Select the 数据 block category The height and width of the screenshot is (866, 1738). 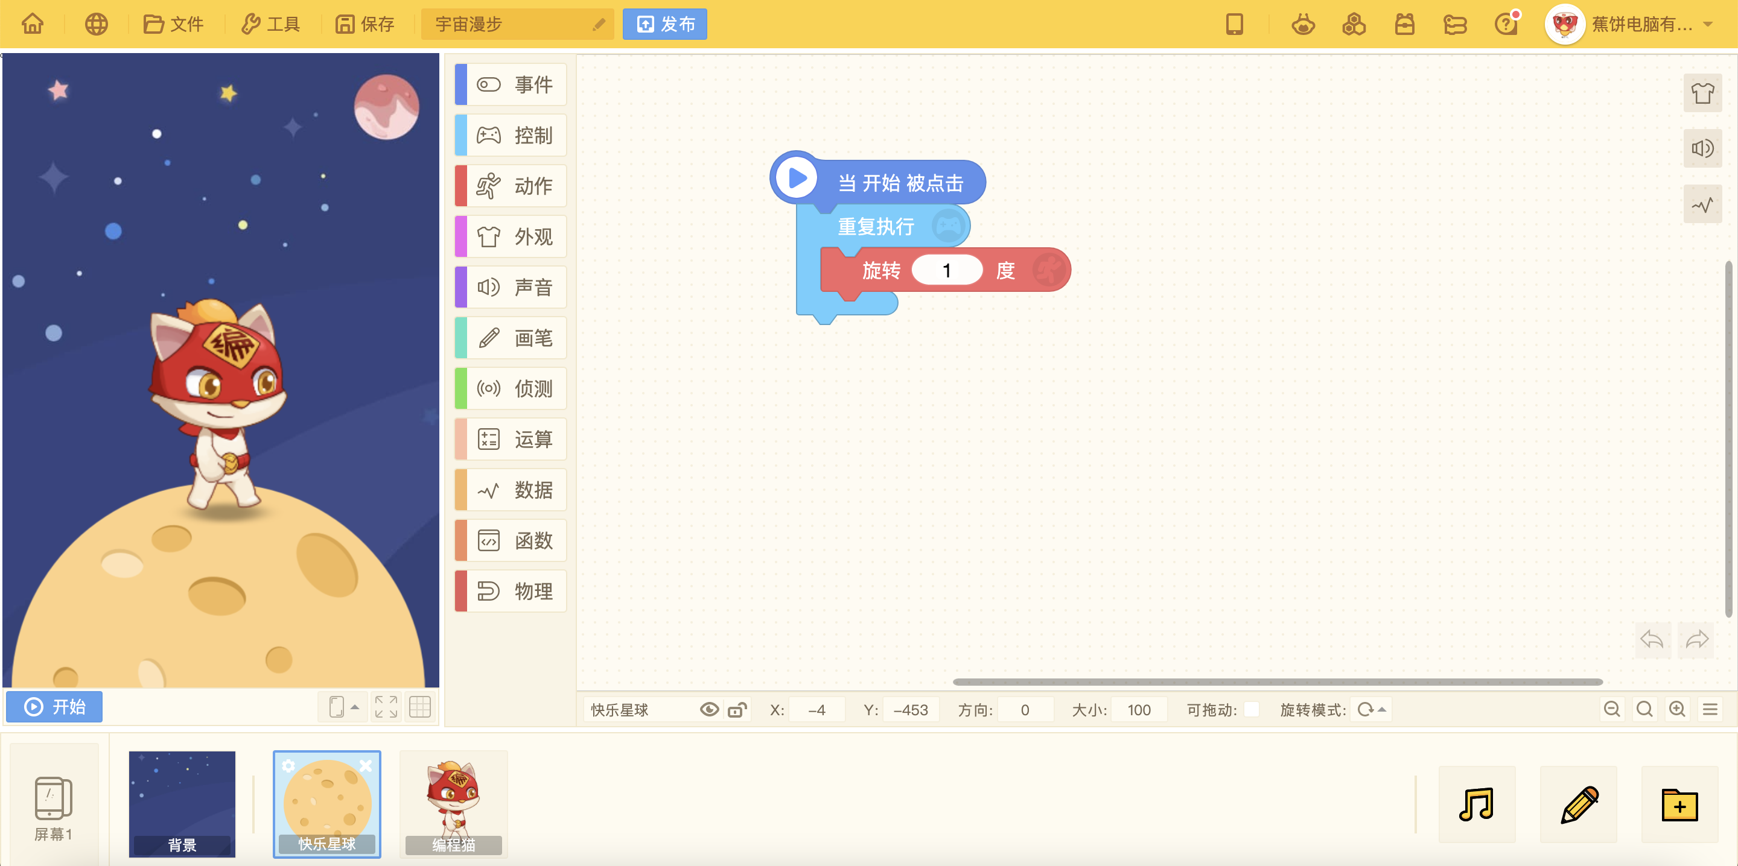(511, 489)
